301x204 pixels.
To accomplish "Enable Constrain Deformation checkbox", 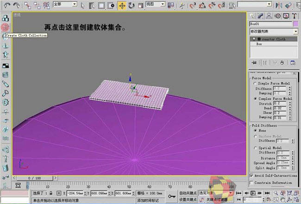I will click(x=251, y=183).
